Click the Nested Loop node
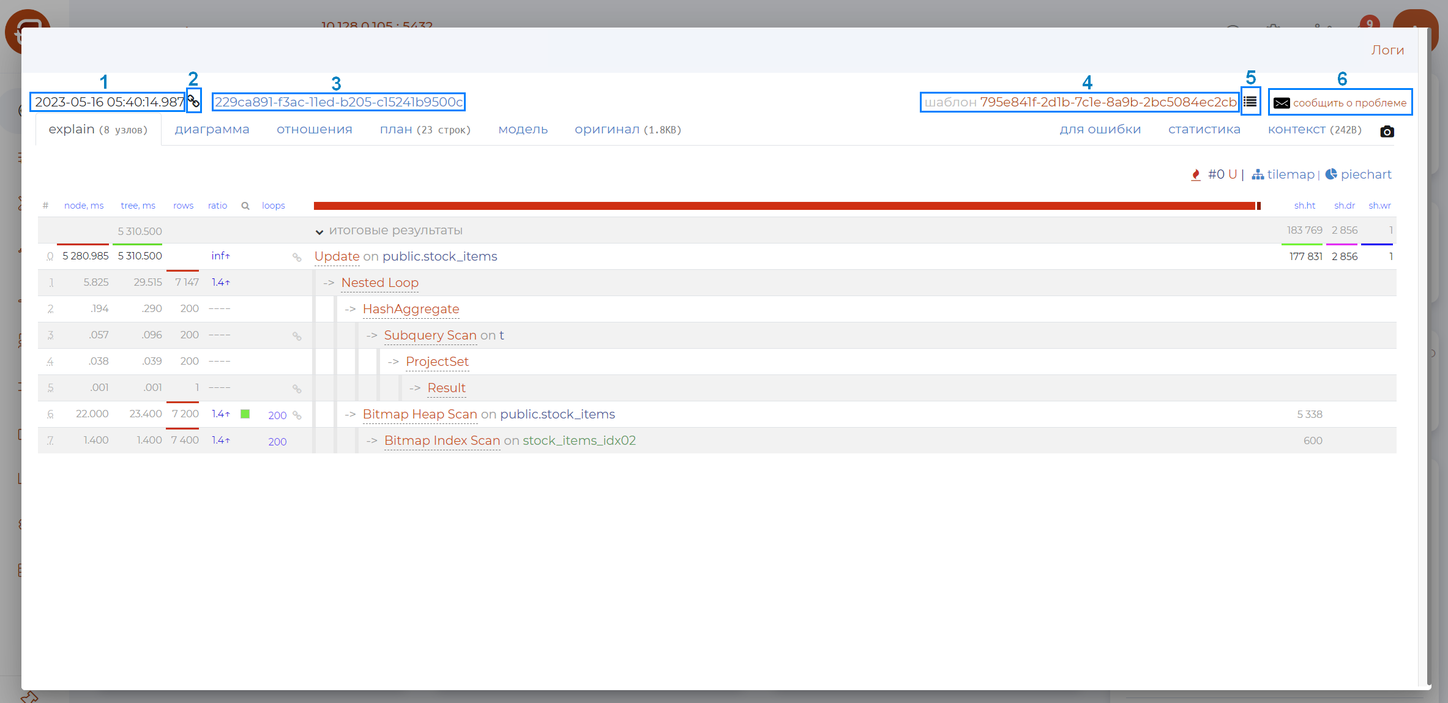Image resolution: width=1448 pixels, height=703 pixels. [379, 283]
